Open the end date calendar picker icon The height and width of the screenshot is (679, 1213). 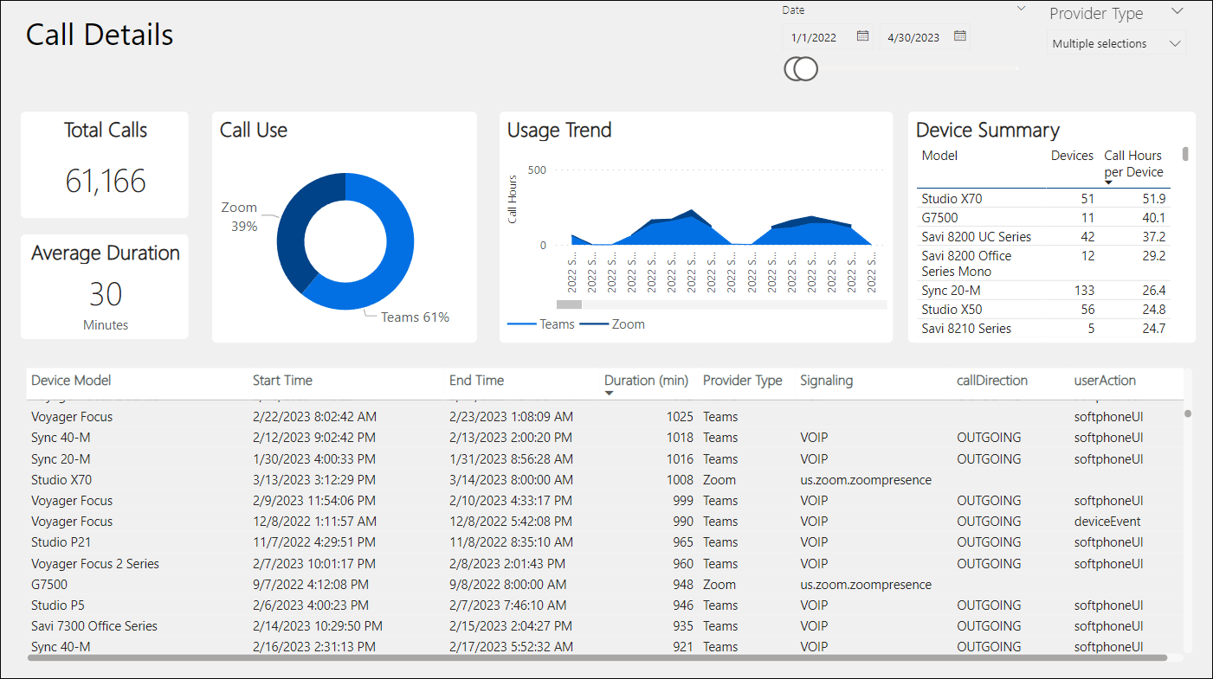959,36
